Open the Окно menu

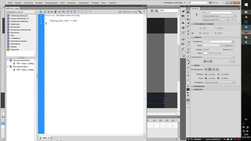click(104, 3)
